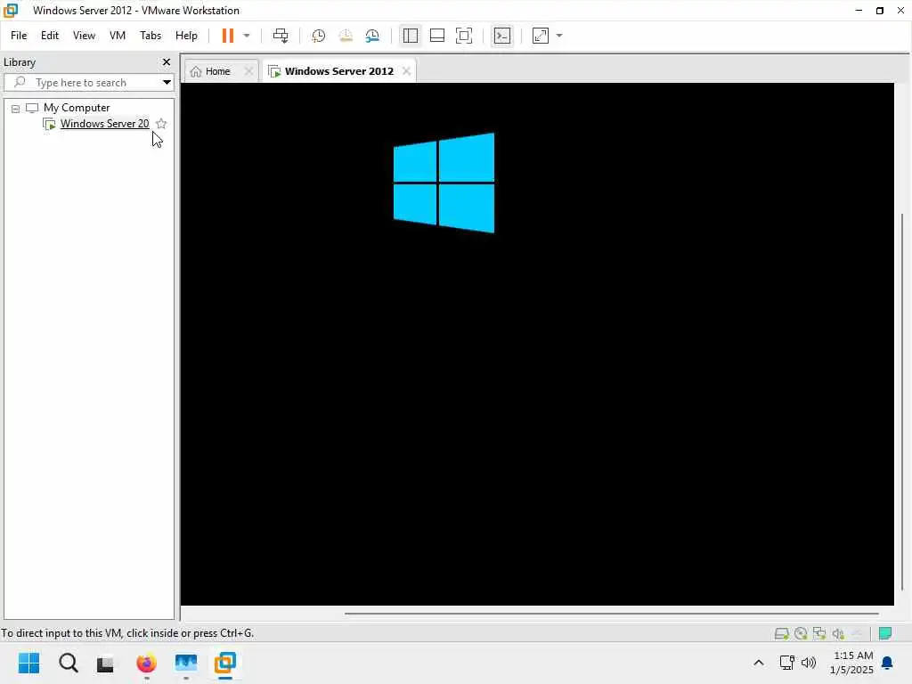
Task: Enter full screen mode
Action: tap(463, 36)
